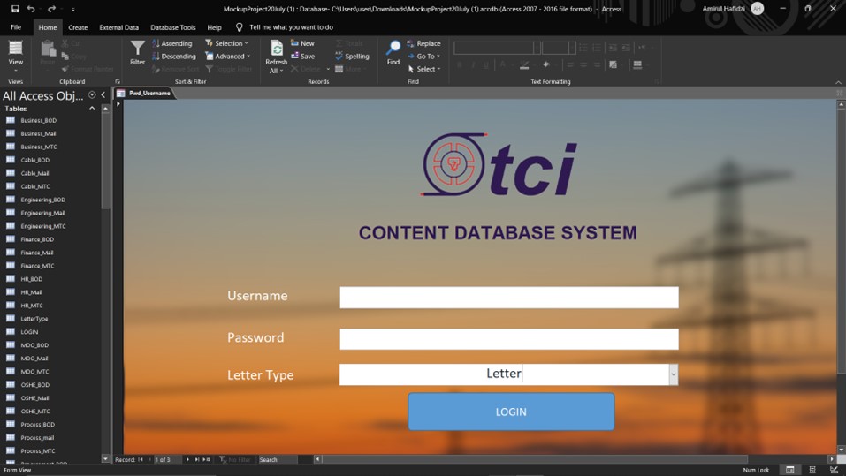
Task: Switch to Design View icon in status bar
Action: pyautogui.click(x=834, y=470)
